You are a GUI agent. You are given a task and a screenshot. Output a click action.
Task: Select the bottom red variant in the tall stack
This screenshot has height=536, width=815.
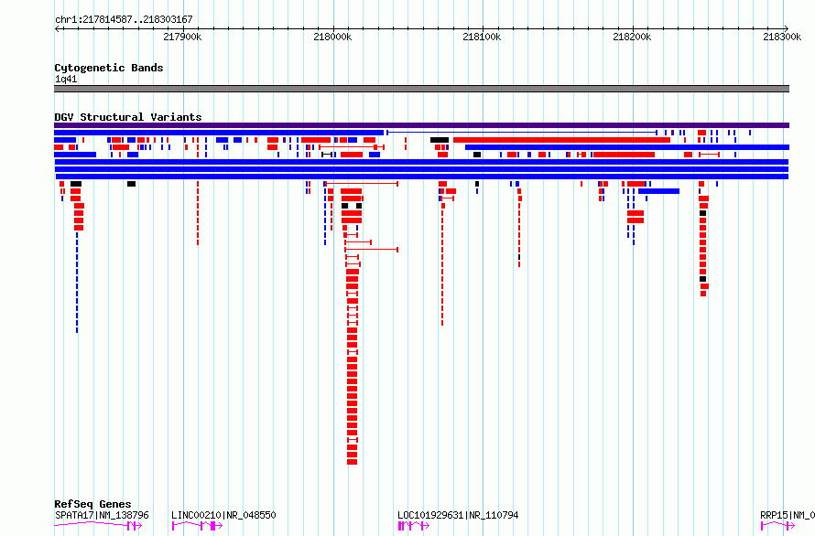tap(352, 462)
